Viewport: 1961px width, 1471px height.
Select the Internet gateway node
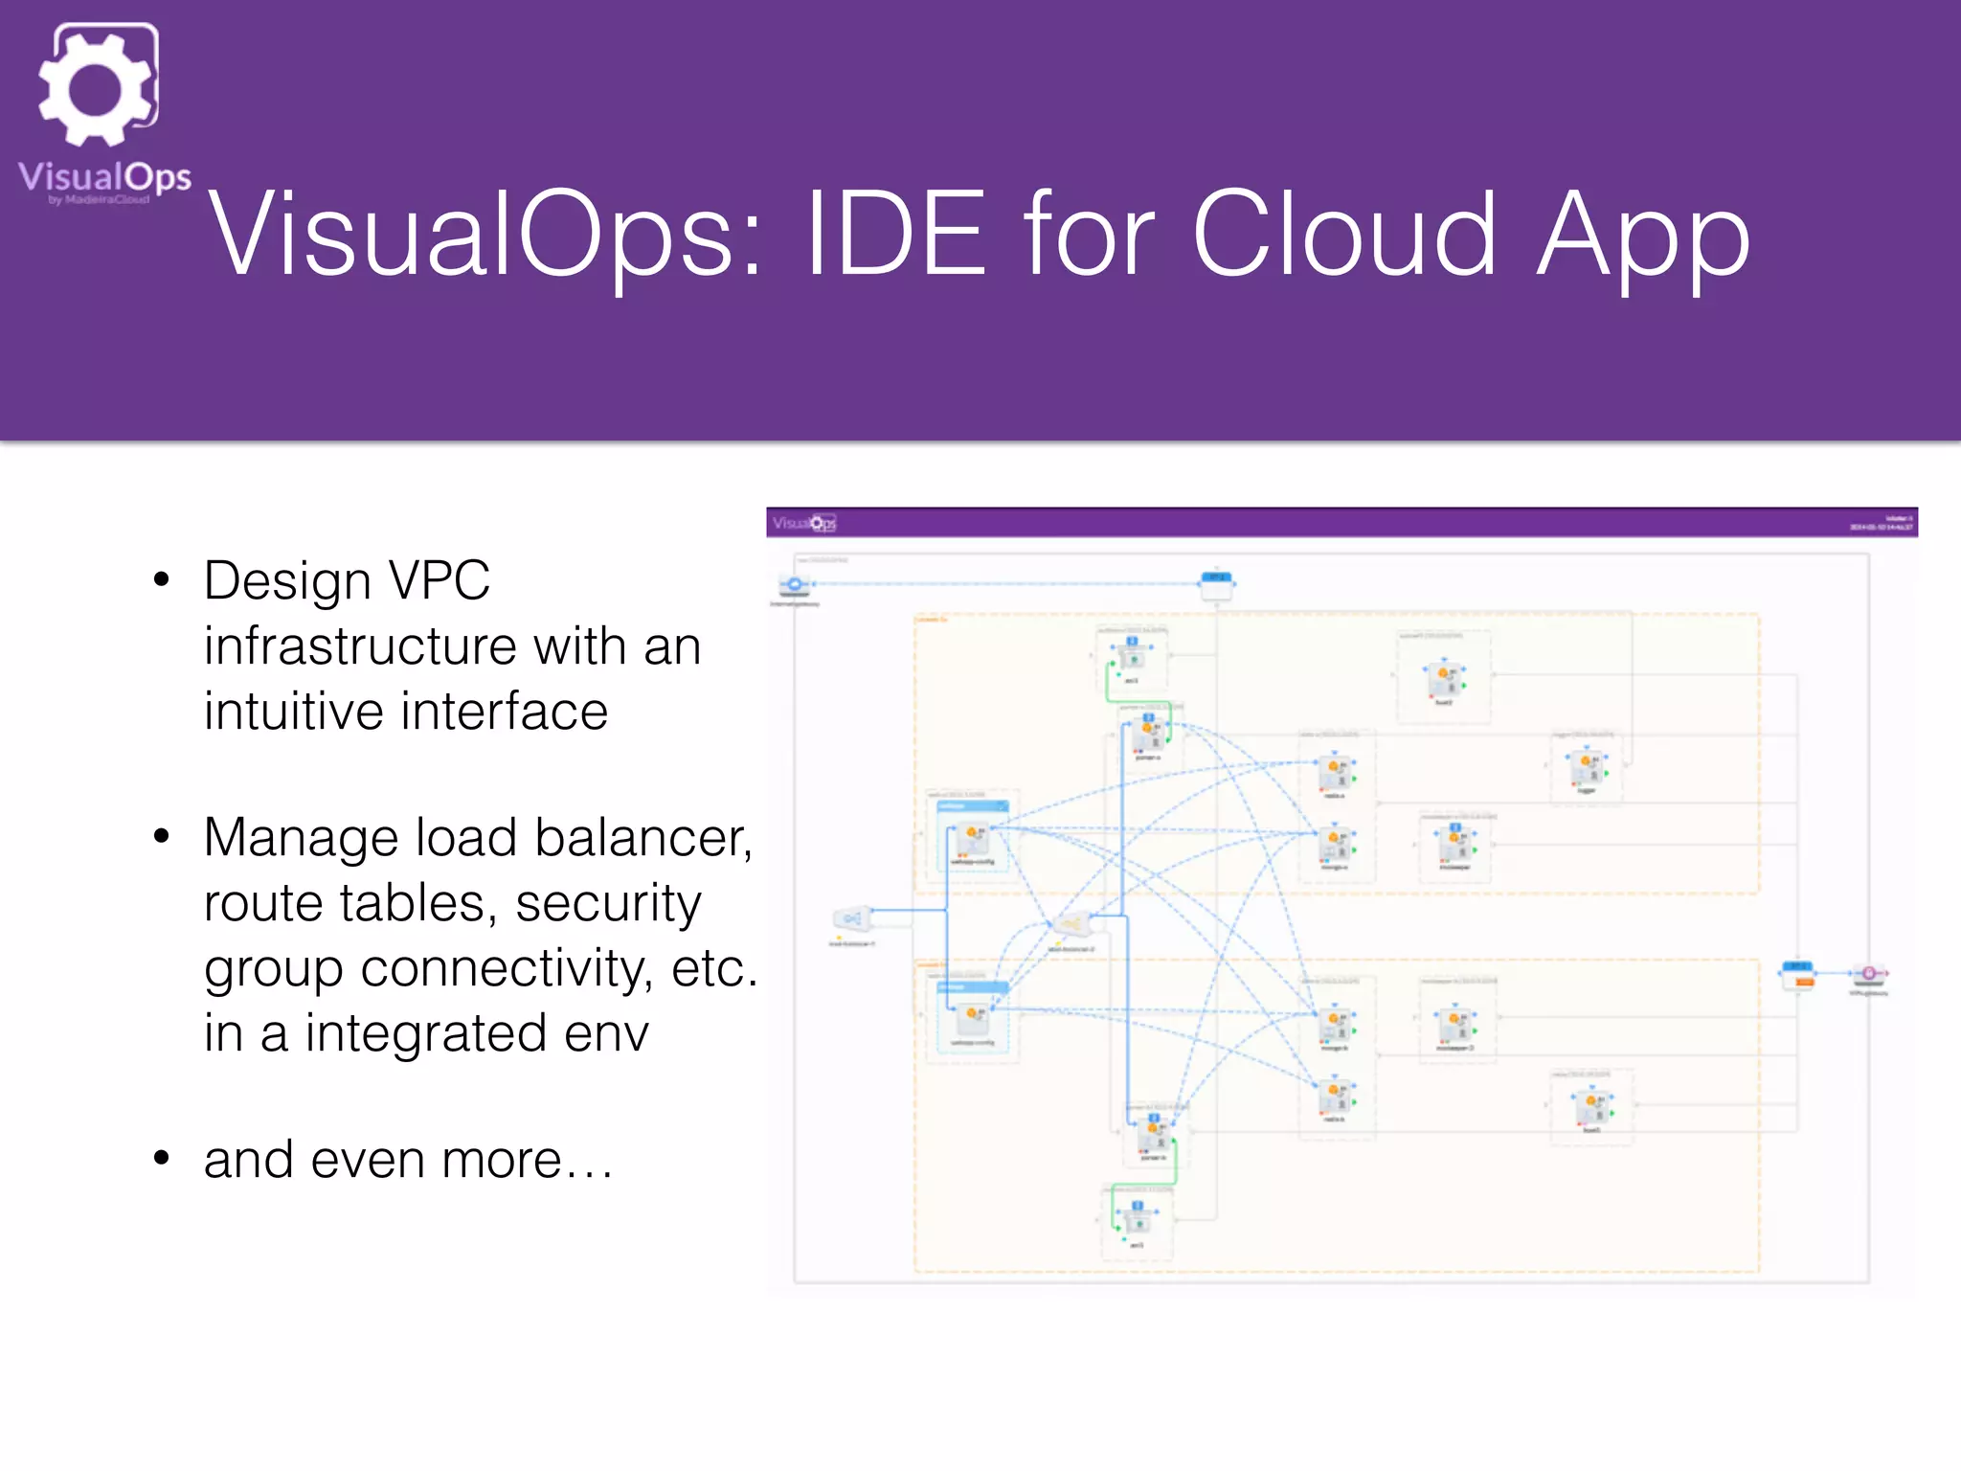click(794, 584)
